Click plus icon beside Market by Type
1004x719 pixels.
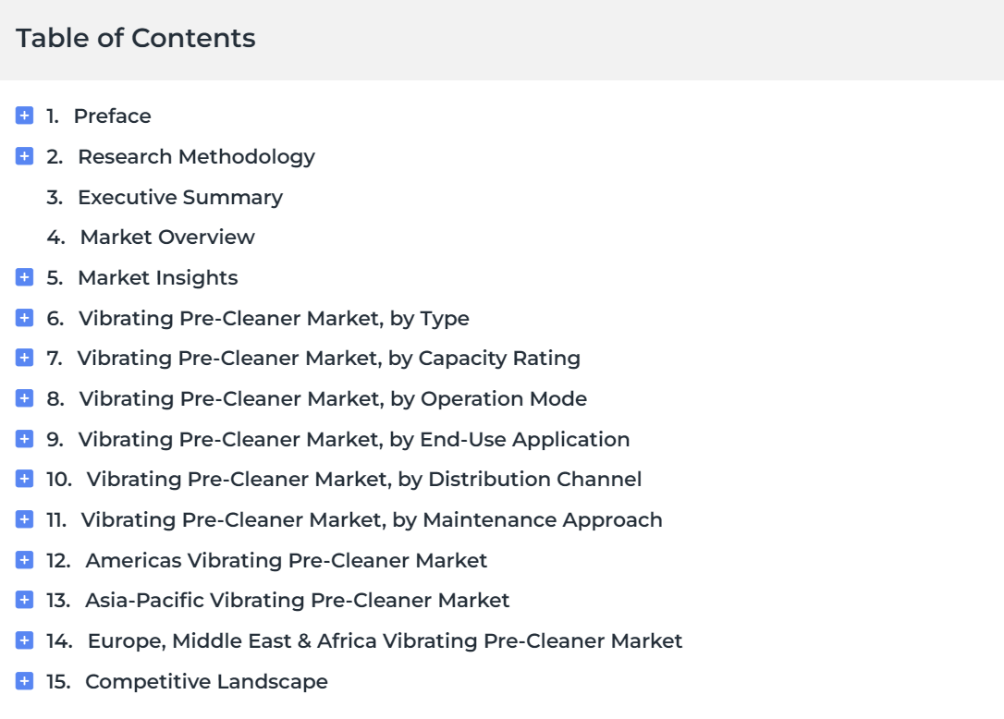coord(24,318)
